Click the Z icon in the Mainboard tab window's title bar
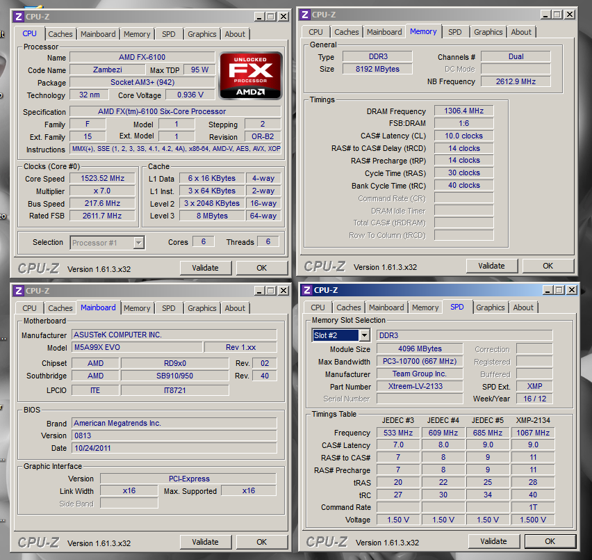This screenshot has height=560, width=592. click(x=18, y=291)
